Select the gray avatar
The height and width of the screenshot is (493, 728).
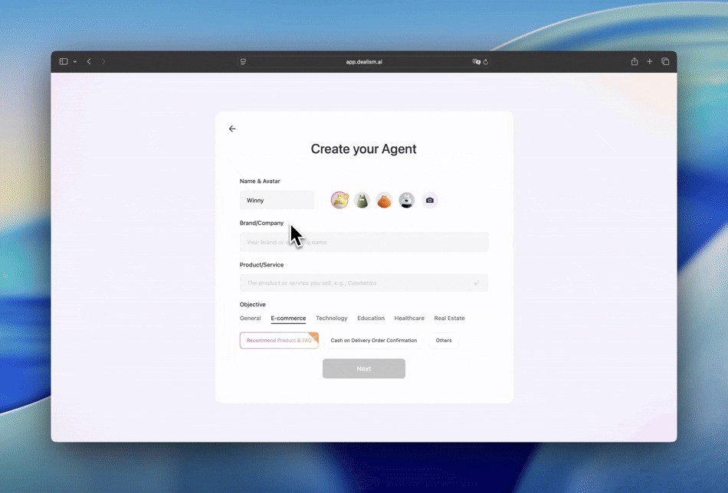coord(407,201)
